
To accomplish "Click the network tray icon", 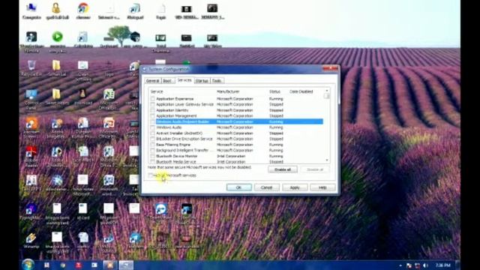I will click(x=417, y=265).
